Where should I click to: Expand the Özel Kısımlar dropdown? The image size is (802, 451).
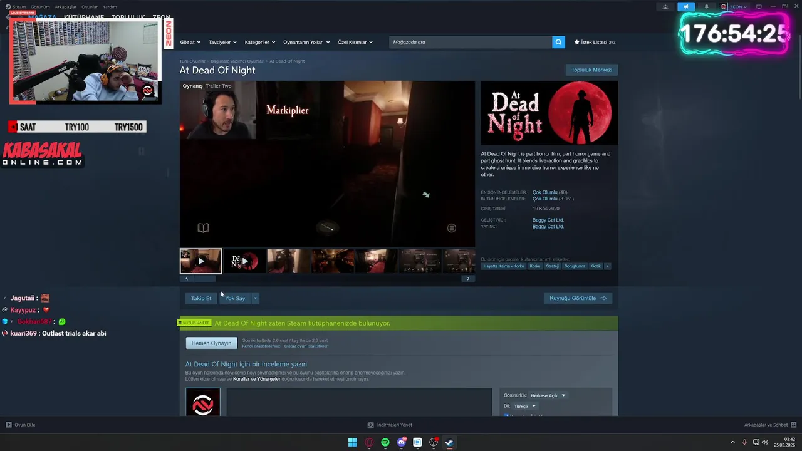tap(355, 42)
